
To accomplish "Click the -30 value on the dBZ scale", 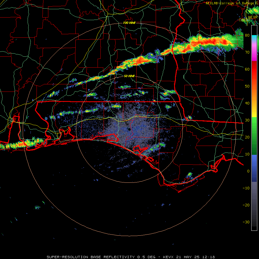I will tap(246, 222).
